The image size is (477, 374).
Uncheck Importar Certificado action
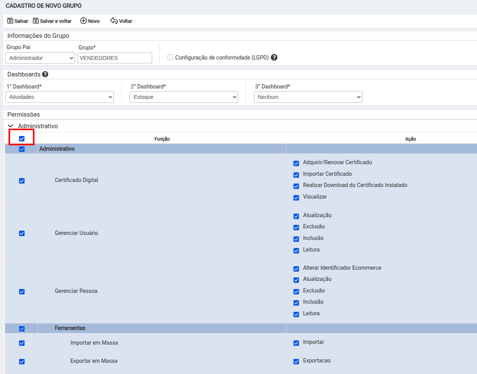[x=296, y=175]
